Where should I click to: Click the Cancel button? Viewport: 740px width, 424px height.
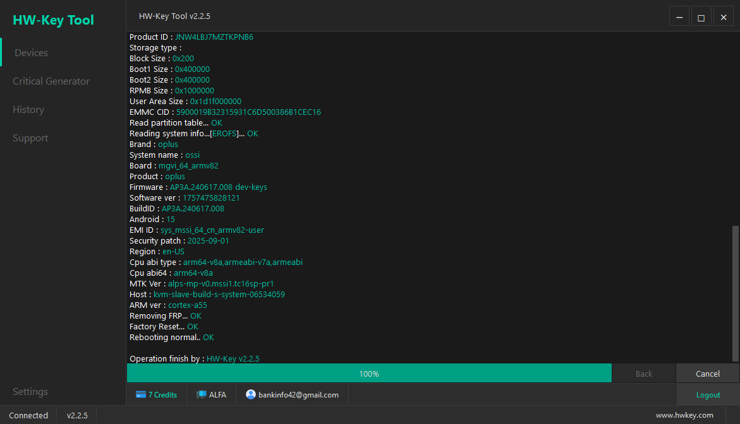click(x=707, y=373)
